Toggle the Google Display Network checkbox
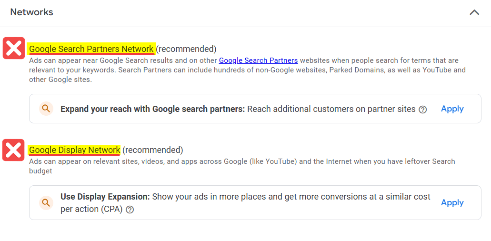This screenshot has width=491, height=241. [13, 150]
